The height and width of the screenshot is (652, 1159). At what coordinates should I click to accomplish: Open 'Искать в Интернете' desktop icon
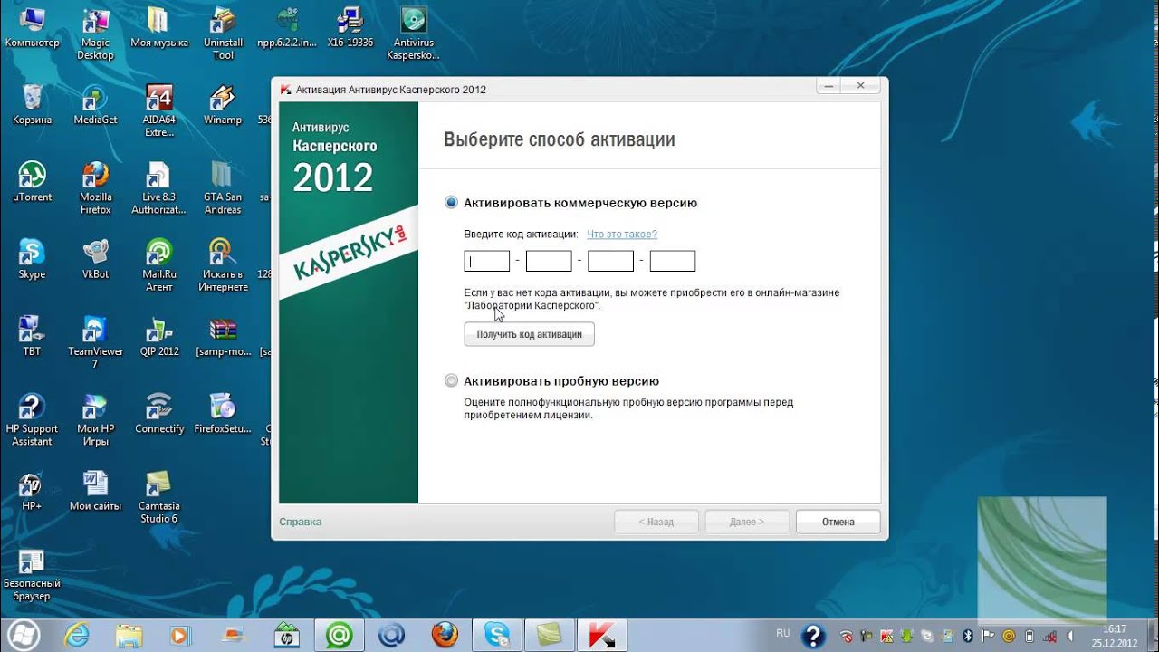pyautogui.click(x=223, y=265)
